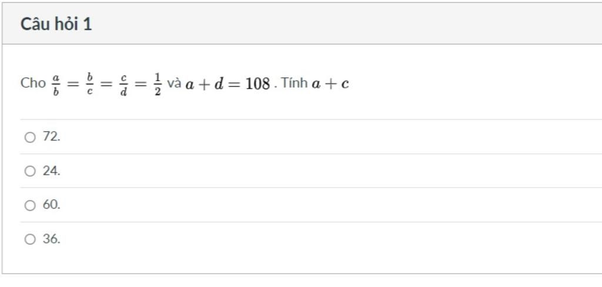The width and height of the screenshot is (602, 287).
Task: Click the answer label text '36.'
Action: pyautogui.click(x=52, y=239)
